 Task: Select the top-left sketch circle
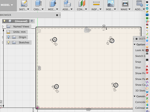coord(55,39)
